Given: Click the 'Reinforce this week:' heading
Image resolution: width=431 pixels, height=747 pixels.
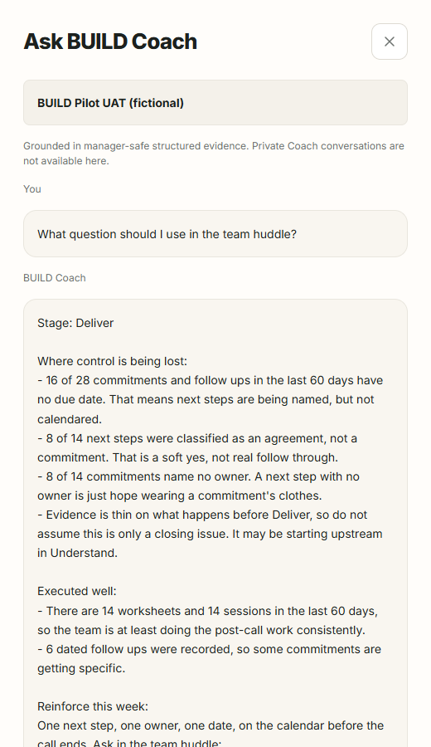Looking at the screenshot, I should tap(93, 706).
